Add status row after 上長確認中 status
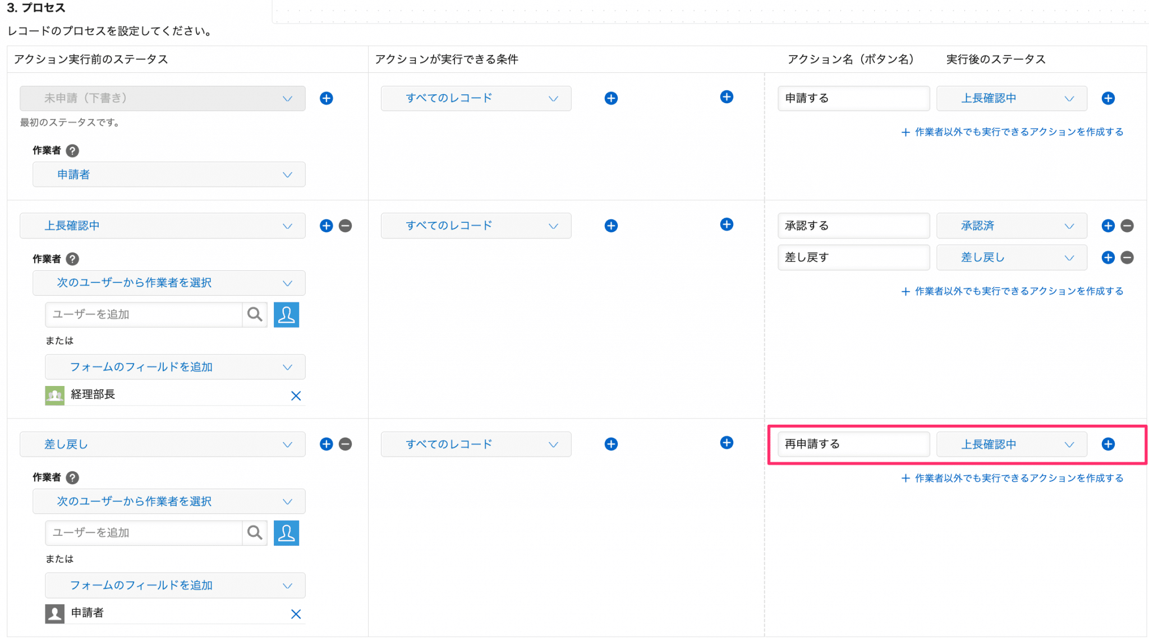 coord(326,226)
